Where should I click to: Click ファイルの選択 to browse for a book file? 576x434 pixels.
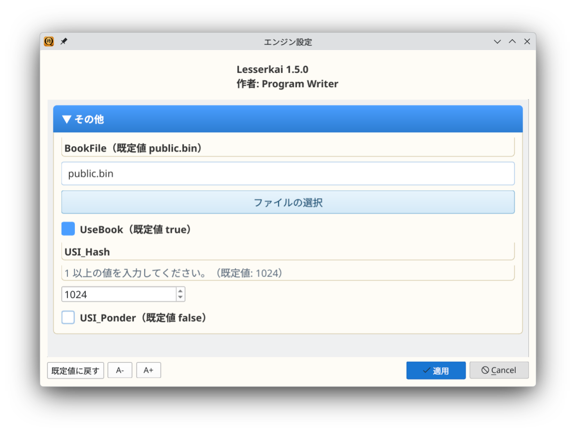[288, 202]
